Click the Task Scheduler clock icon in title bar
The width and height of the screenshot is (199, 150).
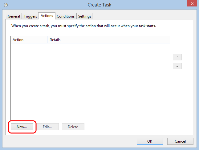coord(6,5)
